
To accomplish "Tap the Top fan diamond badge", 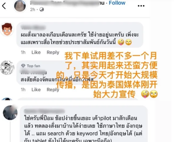I will coord(23,66).
